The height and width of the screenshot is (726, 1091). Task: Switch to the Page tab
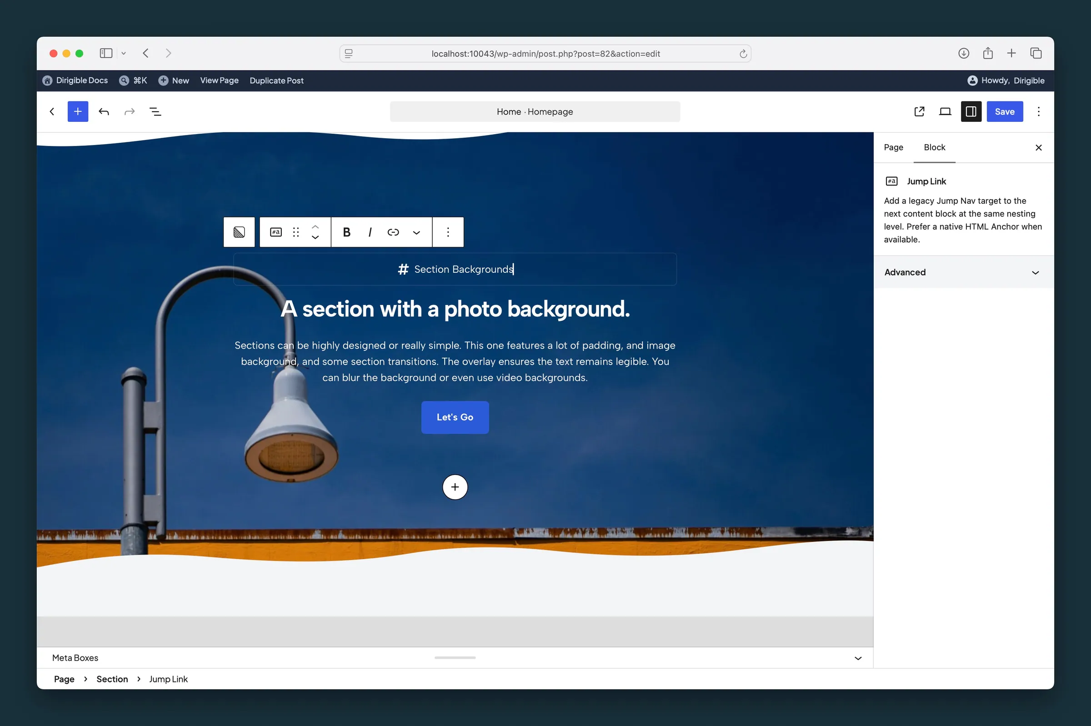893,147
